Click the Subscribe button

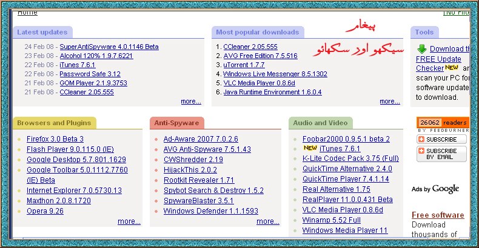[x=441, y=139]
